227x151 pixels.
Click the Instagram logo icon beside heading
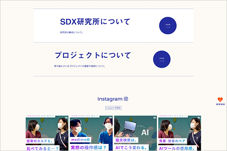[x=126, y=99]
